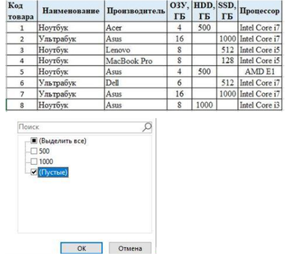Click the search magnifier icon
Screen dimensions: 289x254
147,127
